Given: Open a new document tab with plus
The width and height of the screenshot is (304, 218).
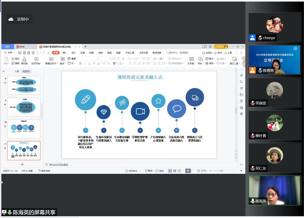Looking at the screenshot, I should (x=85, y=47).
